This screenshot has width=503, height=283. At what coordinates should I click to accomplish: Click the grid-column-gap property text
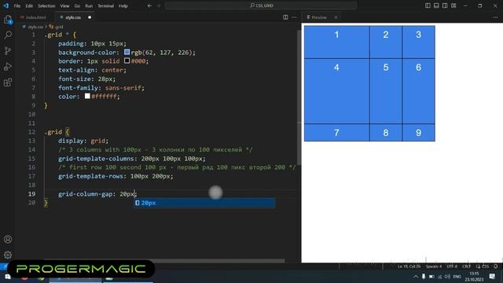pyautogui.click(x=85, y=194)
